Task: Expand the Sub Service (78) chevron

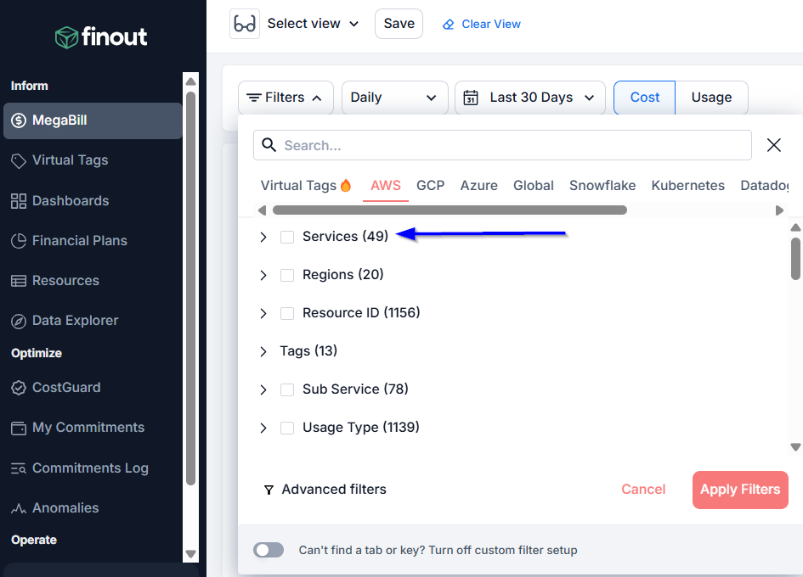Action: (x=263, y=389)
